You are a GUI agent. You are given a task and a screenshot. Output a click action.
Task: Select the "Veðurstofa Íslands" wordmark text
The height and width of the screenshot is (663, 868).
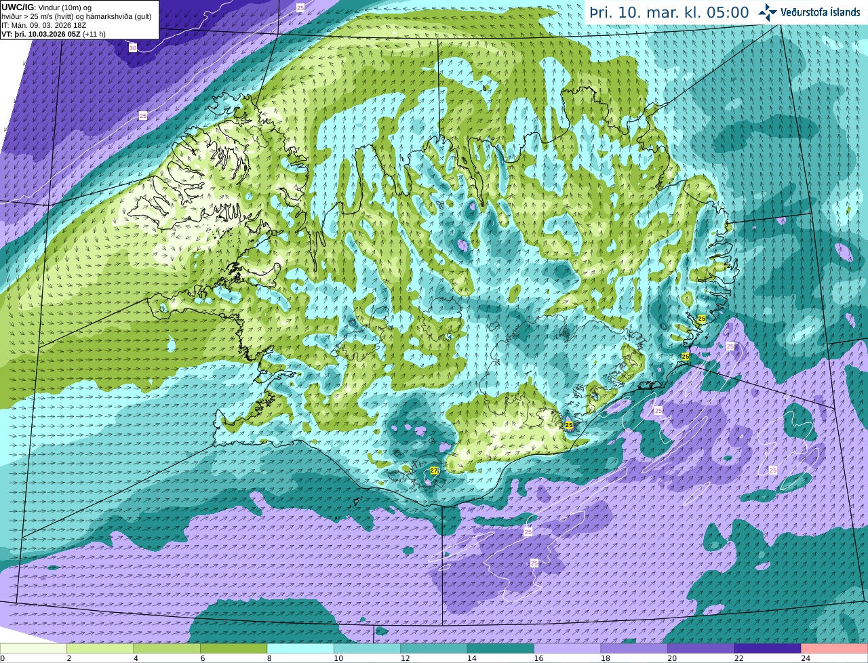coord(821,12)
